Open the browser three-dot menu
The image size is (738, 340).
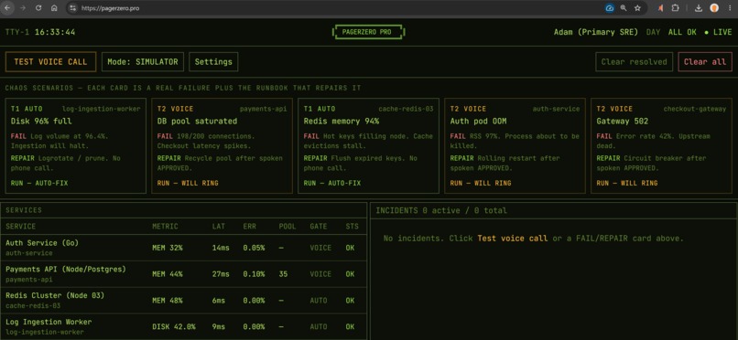click(729, 8)
